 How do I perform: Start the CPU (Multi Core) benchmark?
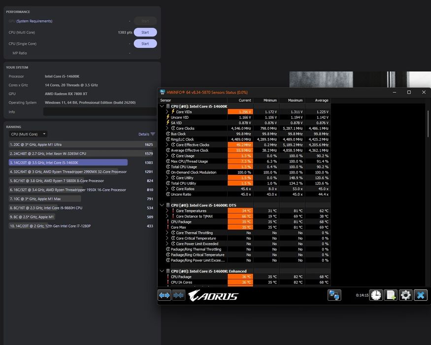coord(145,32)
